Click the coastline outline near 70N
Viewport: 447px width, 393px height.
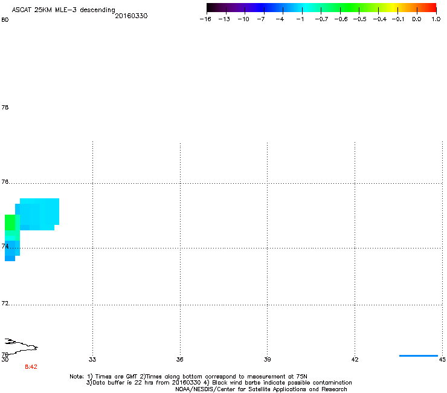[21, 346]
